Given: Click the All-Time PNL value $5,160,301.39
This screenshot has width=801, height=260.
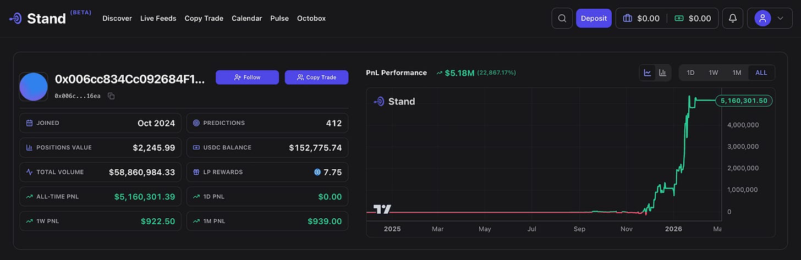Looking at the screenshot, I should pyautogui.click(x=145, y=197).
